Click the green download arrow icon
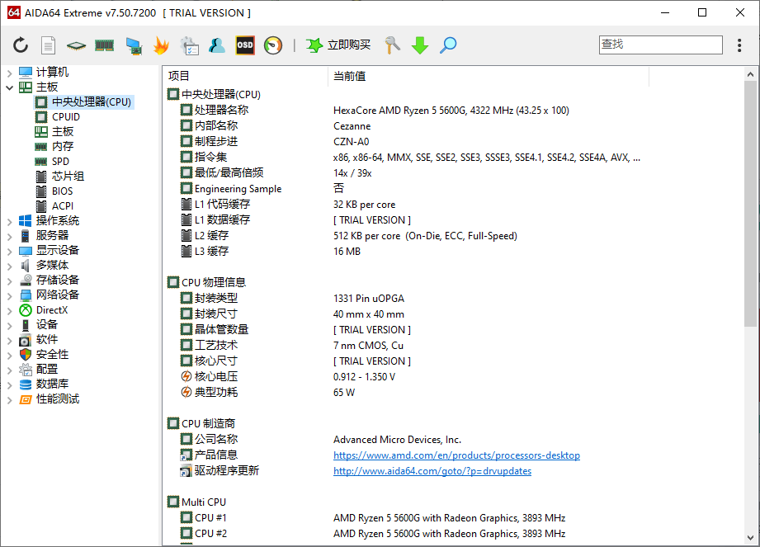The height and width of the screenshot is (547, 760). pyautogui.click(x=420, y=45)
